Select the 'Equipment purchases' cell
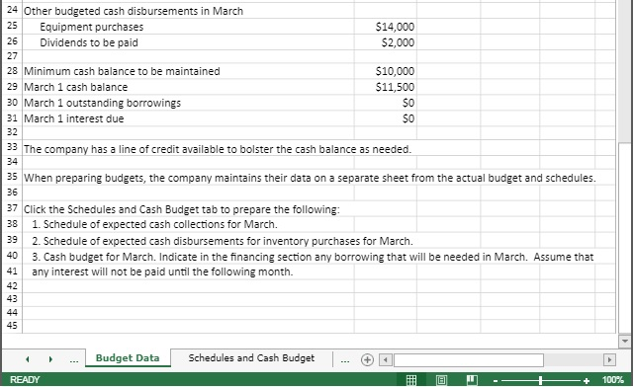Image resolution: width=634 pixels, height=387 pixels. click(x=189, y=27)
